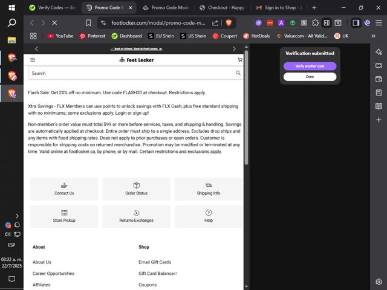This screenshot has width=387, height=290.
Task: Click the page vertical scrollbar
Action: point(246,108)
